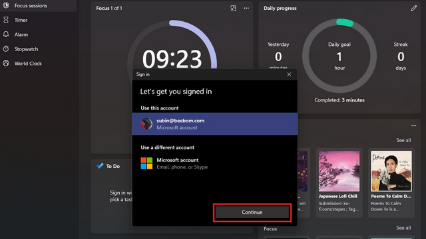The width and height of the screenshot is (426, 239).
Task: Click the Microsoft four-color logo icon
Action: pyautogui.click(x=146, y=163)
